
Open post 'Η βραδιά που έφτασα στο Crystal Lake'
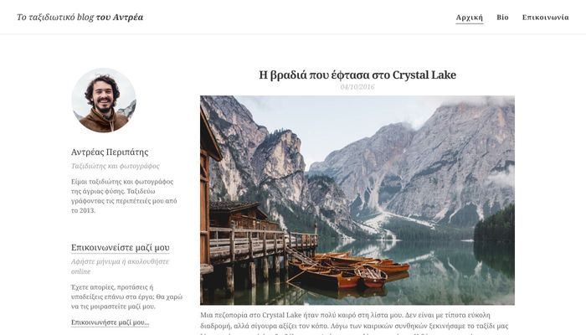tap(357, 75)
